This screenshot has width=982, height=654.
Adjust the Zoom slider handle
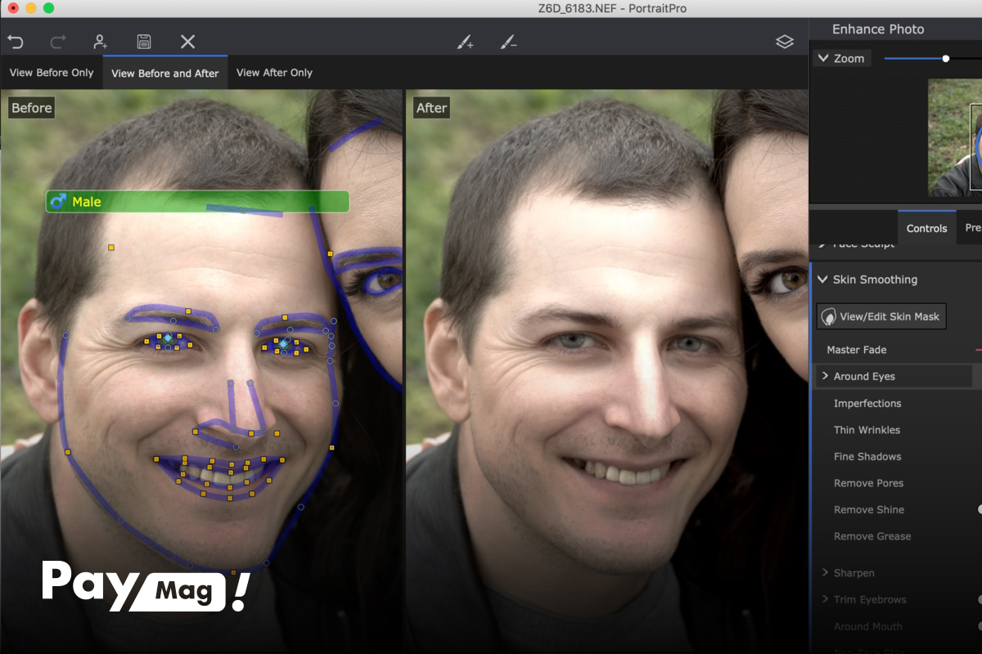945,58
